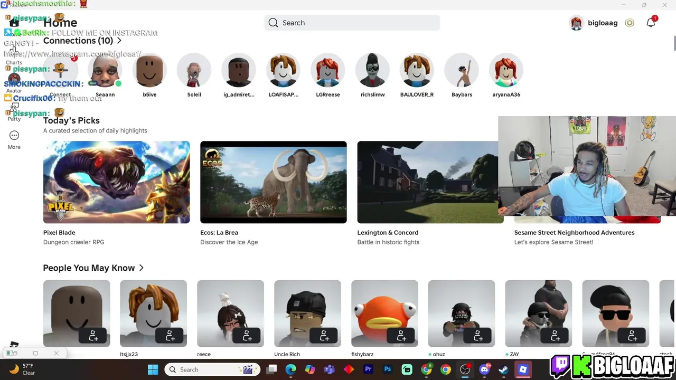
Task: Open Sesame Street Neighborhood Adventures title
Action: pos(575,232)
